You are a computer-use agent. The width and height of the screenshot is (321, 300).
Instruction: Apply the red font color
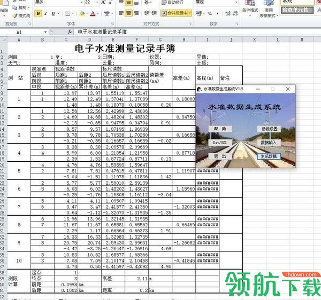click(93, 13)
